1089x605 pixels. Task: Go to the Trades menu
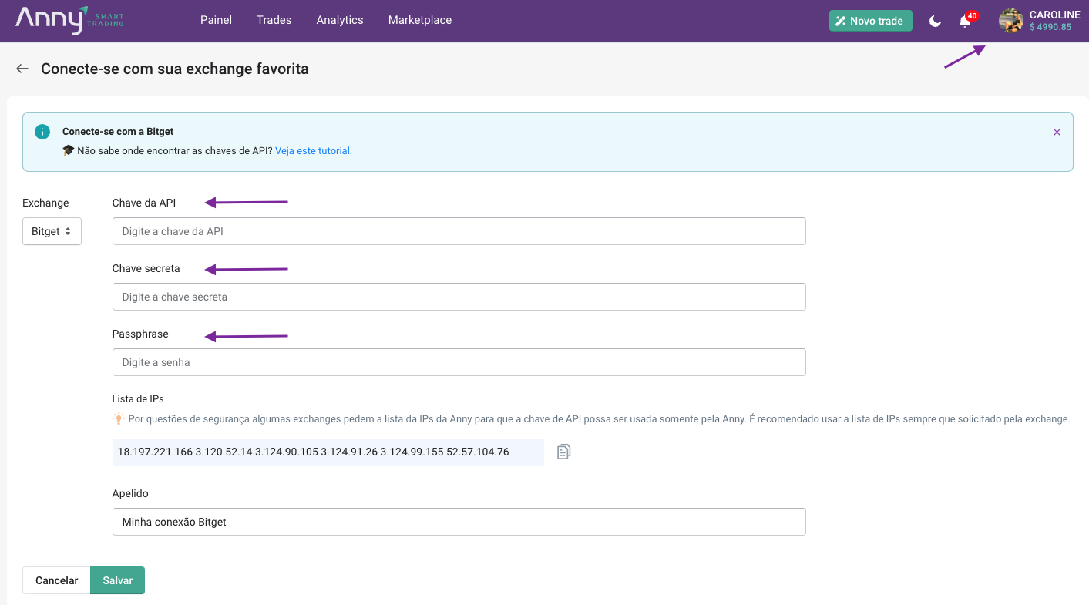[x=274, y=21]
